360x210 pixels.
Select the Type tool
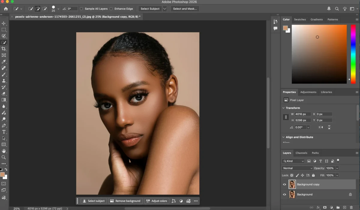[4, 132]
